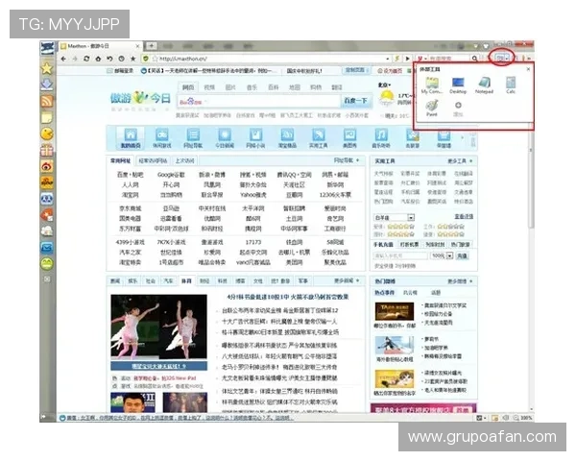Open the RSS feed reader sidebar icon
576x461 pixels.
47,101
